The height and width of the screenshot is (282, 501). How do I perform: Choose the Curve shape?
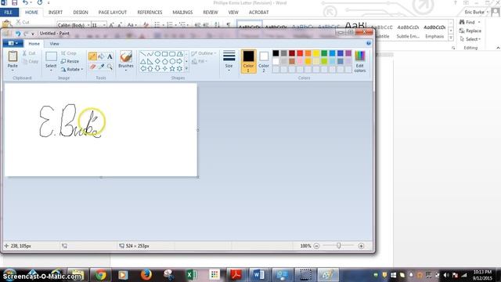tap(150, 54)
